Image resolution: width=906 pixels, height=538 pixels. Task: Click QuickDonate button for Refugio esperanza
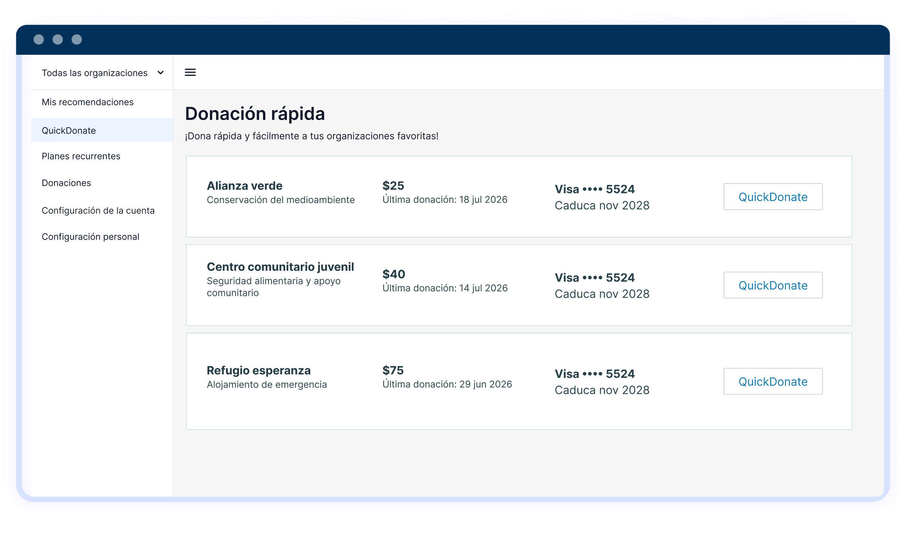coord(773,381)
